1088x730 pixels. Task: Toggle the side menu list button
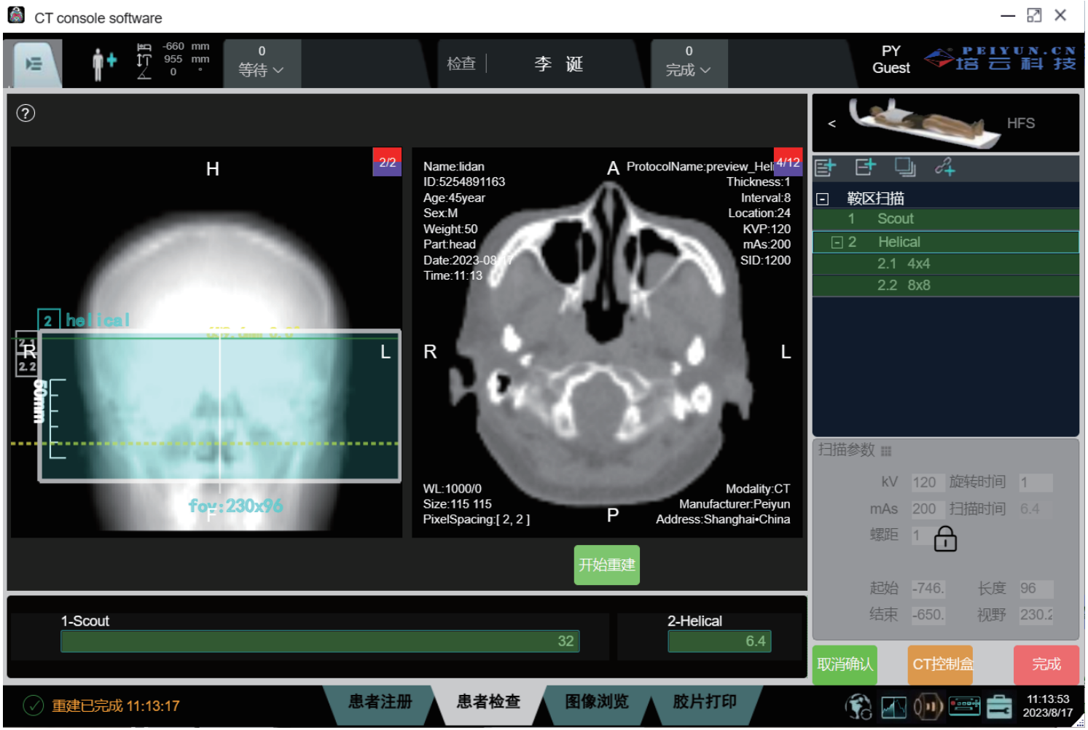pos(34,64)
